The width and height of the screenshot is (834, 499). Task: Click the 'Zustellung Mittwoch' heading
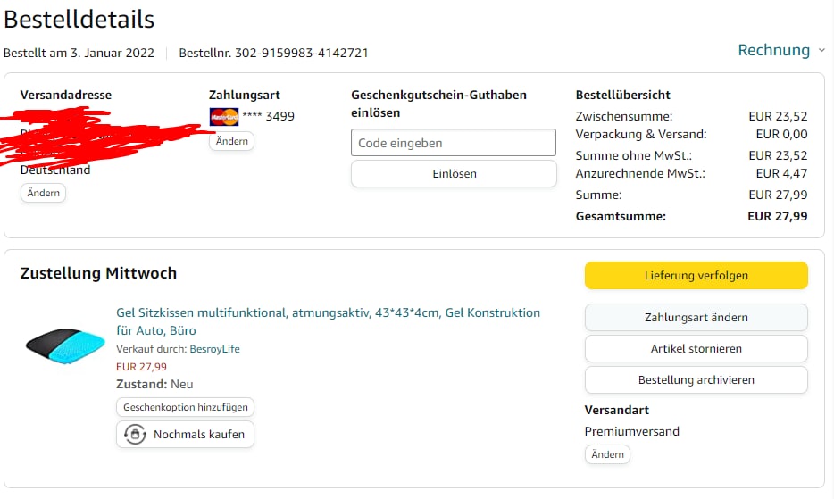98,273
